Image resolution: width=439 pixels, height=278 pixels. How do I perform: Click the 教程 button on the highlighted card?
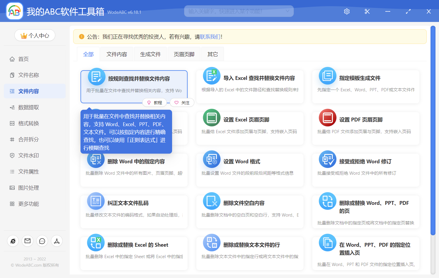[155, 102]
